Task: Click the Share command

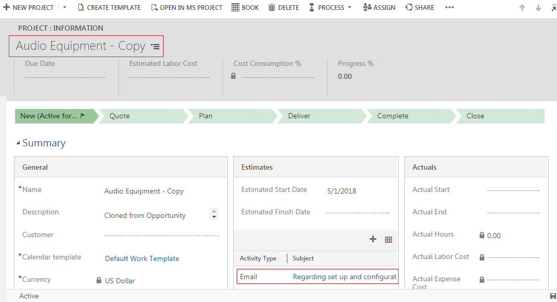Action: pos(420,7)
